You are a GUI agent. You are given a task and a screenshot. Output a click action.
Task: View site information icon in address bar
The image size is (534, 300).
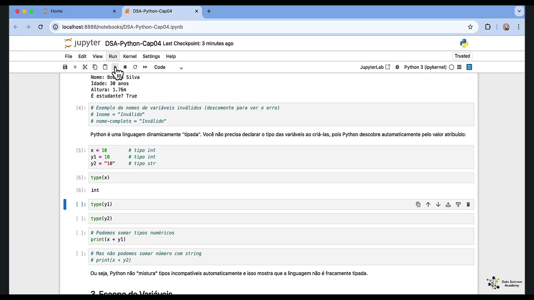click(x=55, y=27)
